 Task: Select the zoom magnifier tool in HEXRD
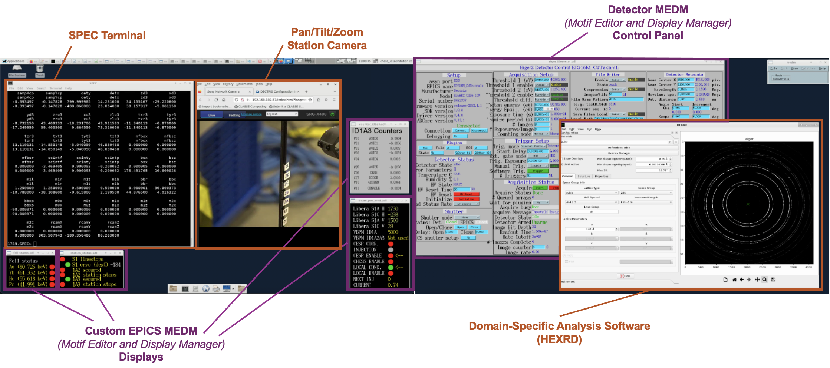tap(764, 280)
